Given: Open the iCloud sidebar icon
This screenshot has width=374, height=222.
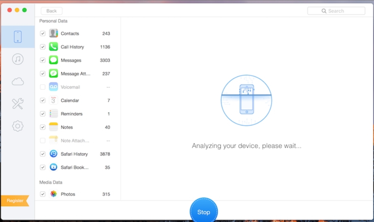Looking at the screenshot, I should coord(18,82).
